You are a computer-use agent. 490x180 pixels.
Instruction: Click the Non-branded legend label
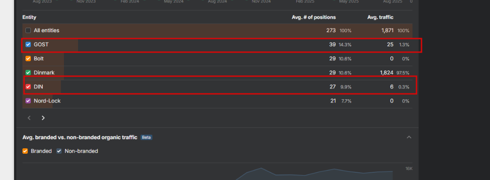pos(81,151)
